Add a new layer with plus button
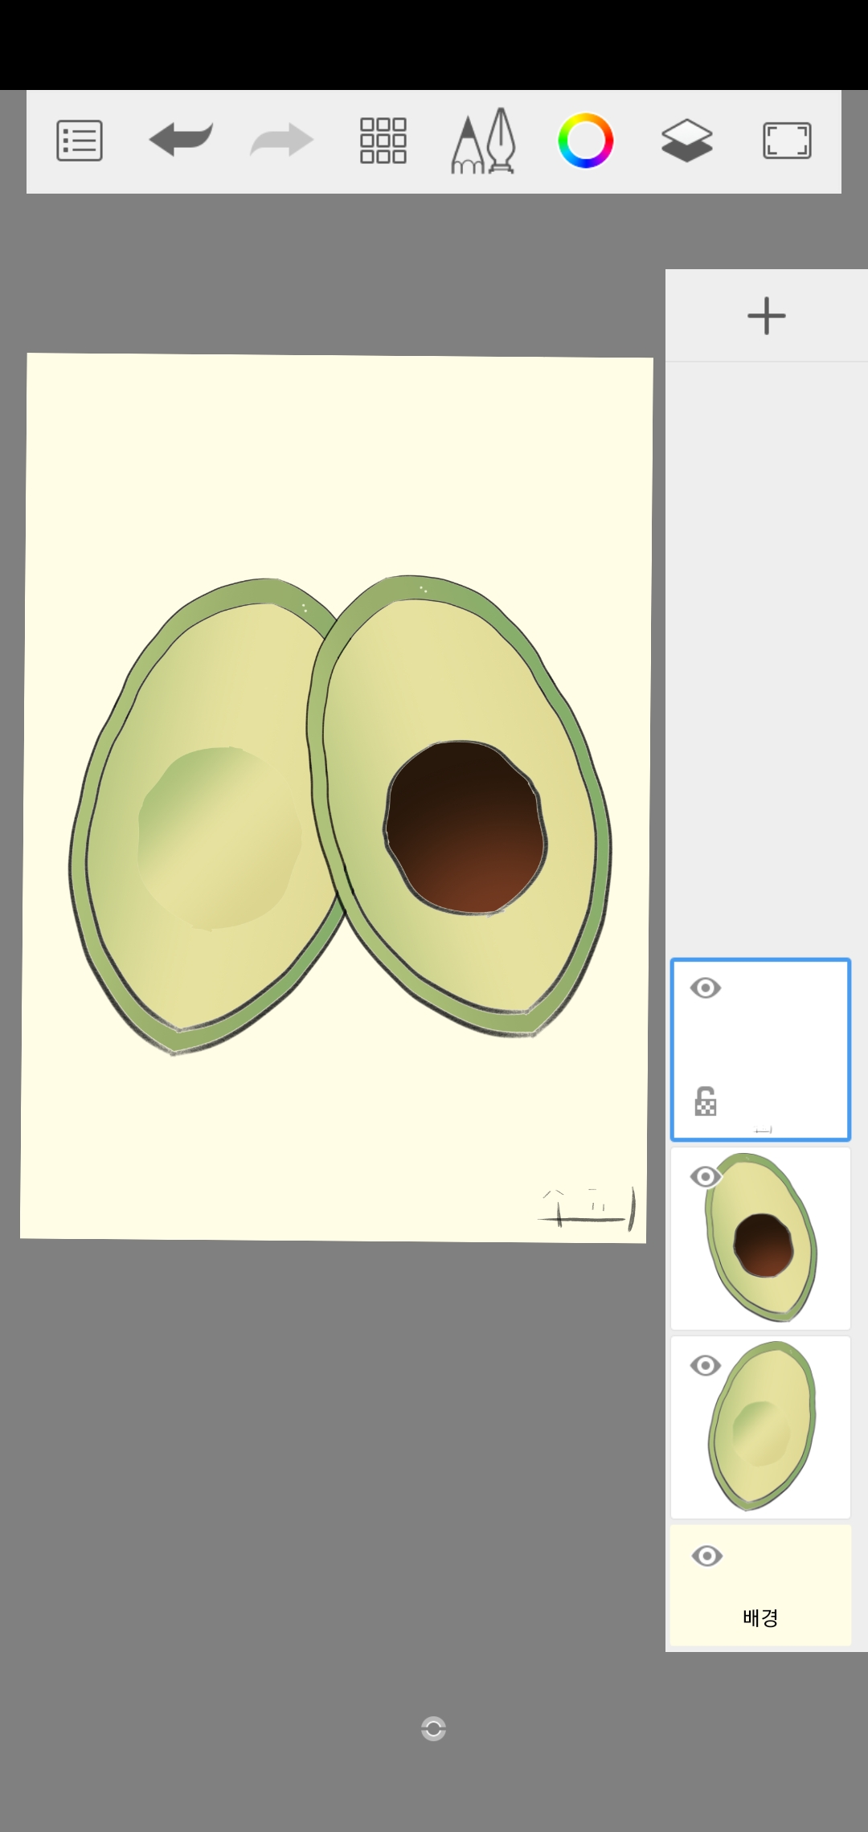Image resolution: width=868 pixels, height=1832 pixels. pos(767,316)
